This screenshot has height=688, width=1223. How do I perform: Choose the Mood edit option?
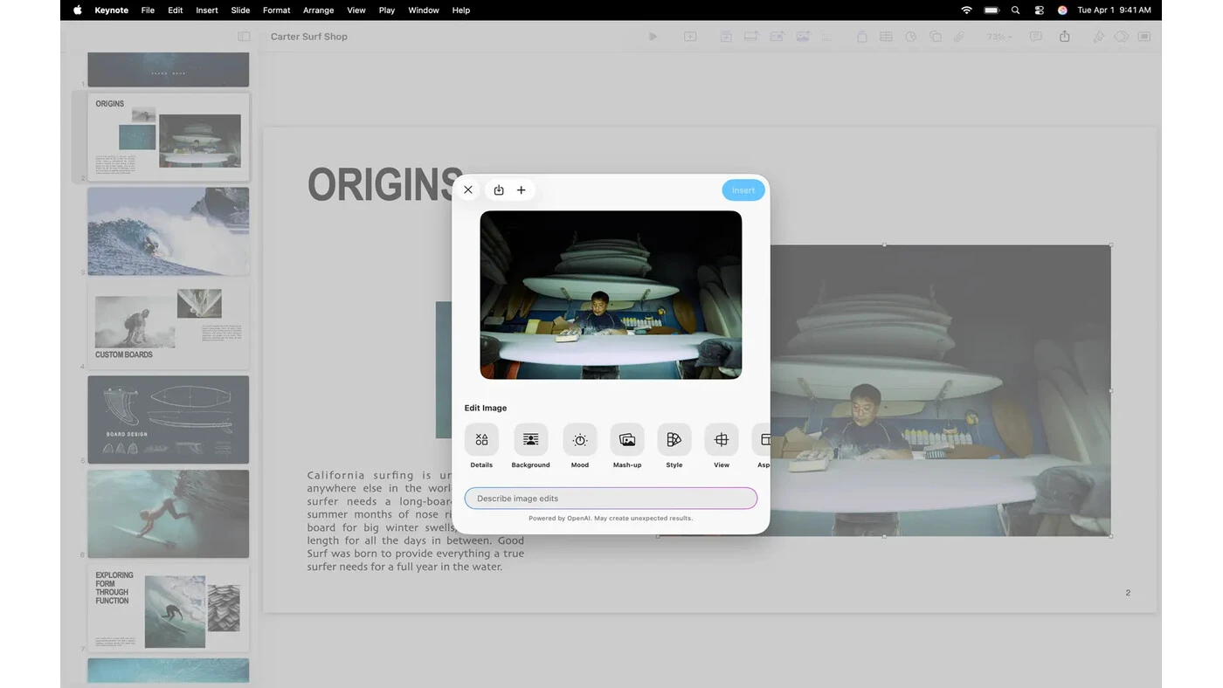(580, 446)
